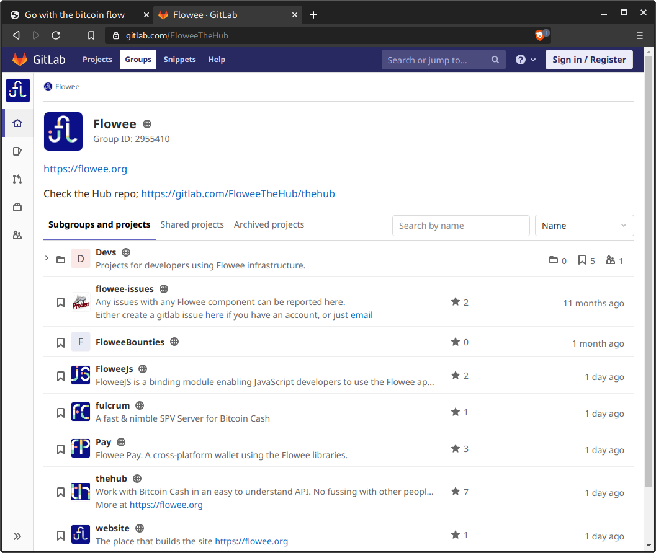
Task: Expand the Devs subgroup
Action: click(47, 259)
